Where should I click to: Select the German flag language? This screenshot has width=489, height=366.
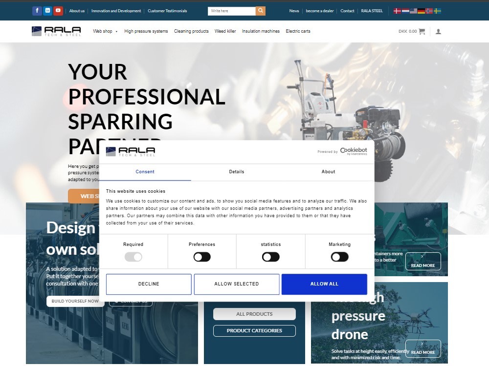pyautogui.click(x=422, y=11)
